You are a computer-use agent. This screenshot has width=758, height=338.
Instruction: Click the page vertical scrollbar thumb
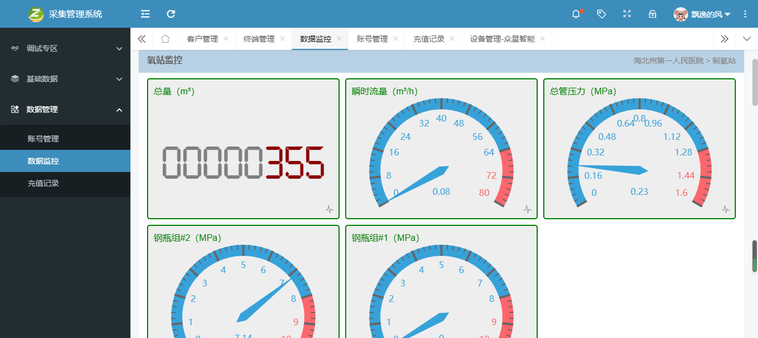coord(755,82)
